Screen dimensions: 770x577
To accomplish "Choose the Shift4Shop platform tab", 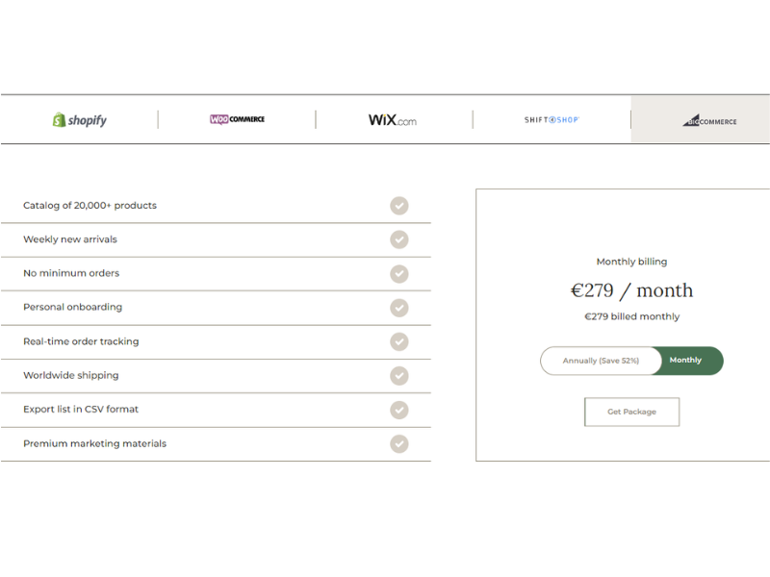I will (x=552, y=120).
